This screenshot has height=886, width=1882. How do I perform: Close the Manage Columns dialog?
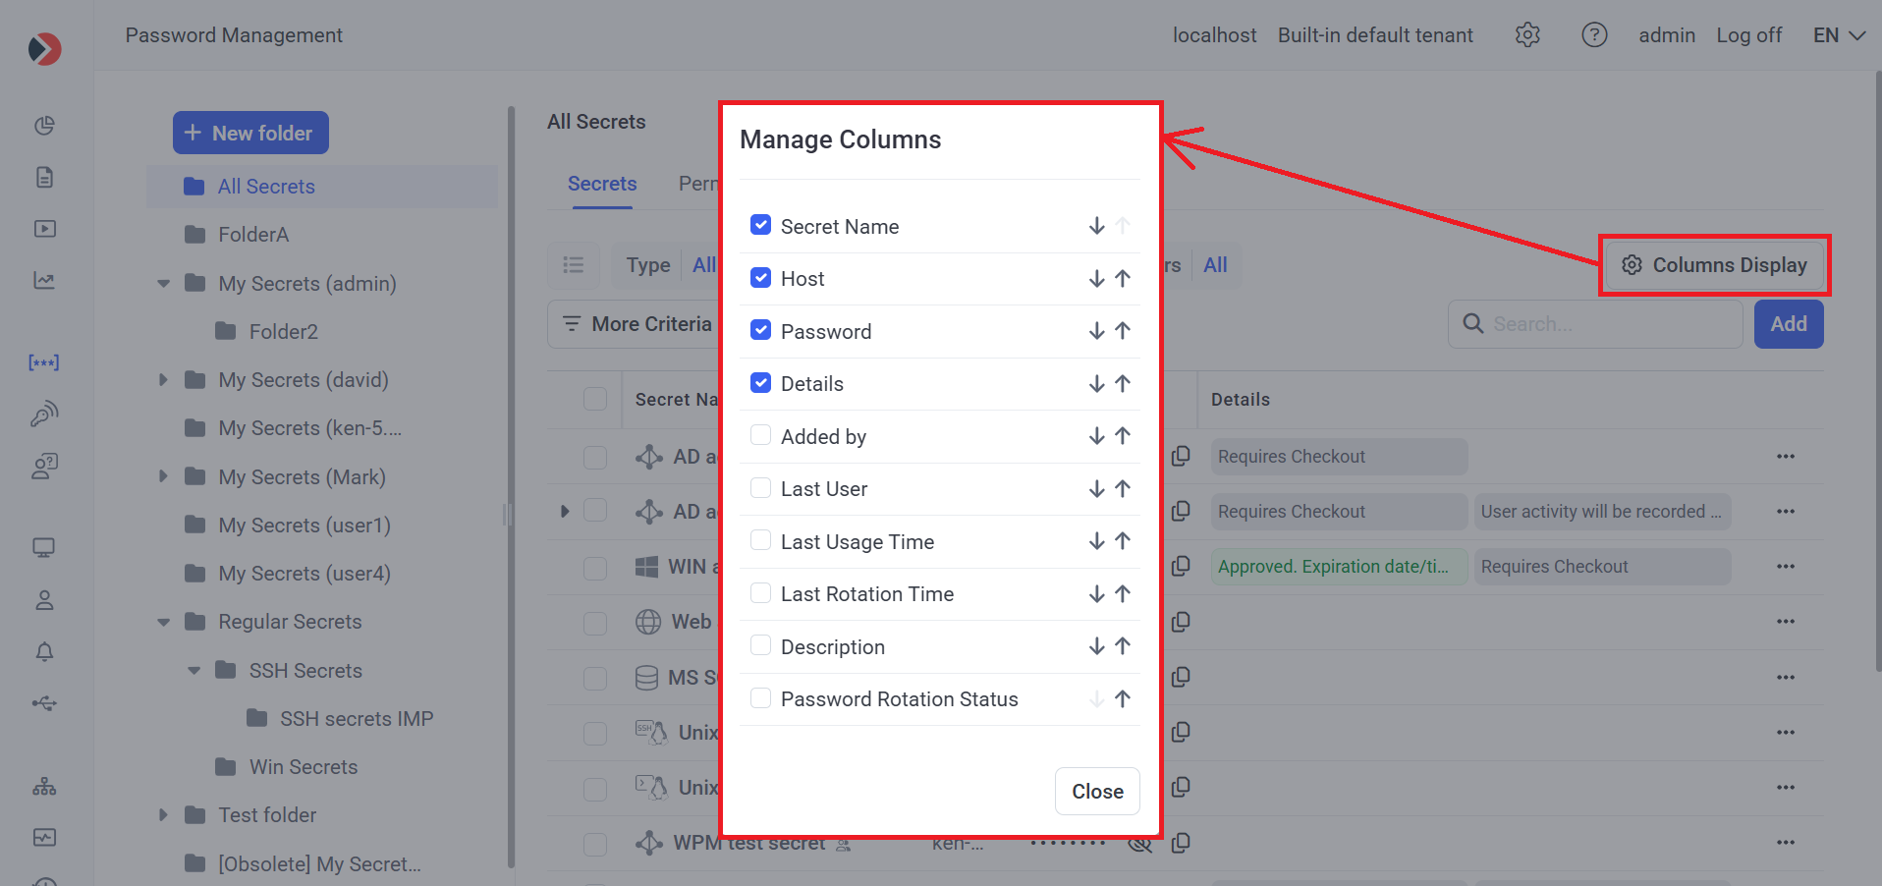[1097, 792]
